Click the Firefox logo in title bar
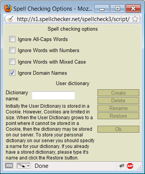This screenshot has width=145, height=174. coord(8,8)
